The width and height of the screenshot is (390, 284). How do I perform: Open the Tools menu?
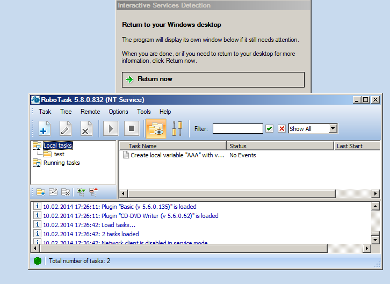tap(144, 112)
